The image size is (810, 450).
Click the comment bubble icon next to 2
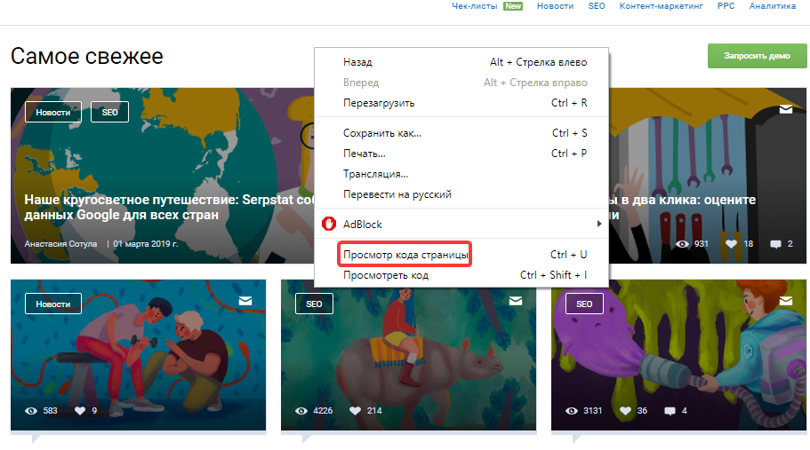point(775,244)
